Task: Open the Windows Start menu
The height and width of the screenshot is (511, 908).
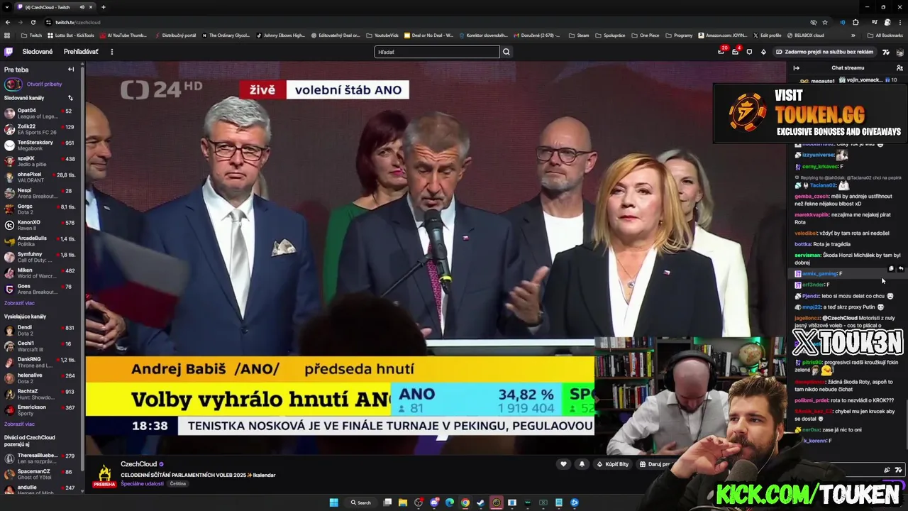Action: (x=333, y=502)
